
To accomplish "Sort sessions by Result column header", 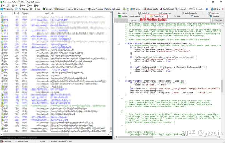I will [x=17, y=13].
